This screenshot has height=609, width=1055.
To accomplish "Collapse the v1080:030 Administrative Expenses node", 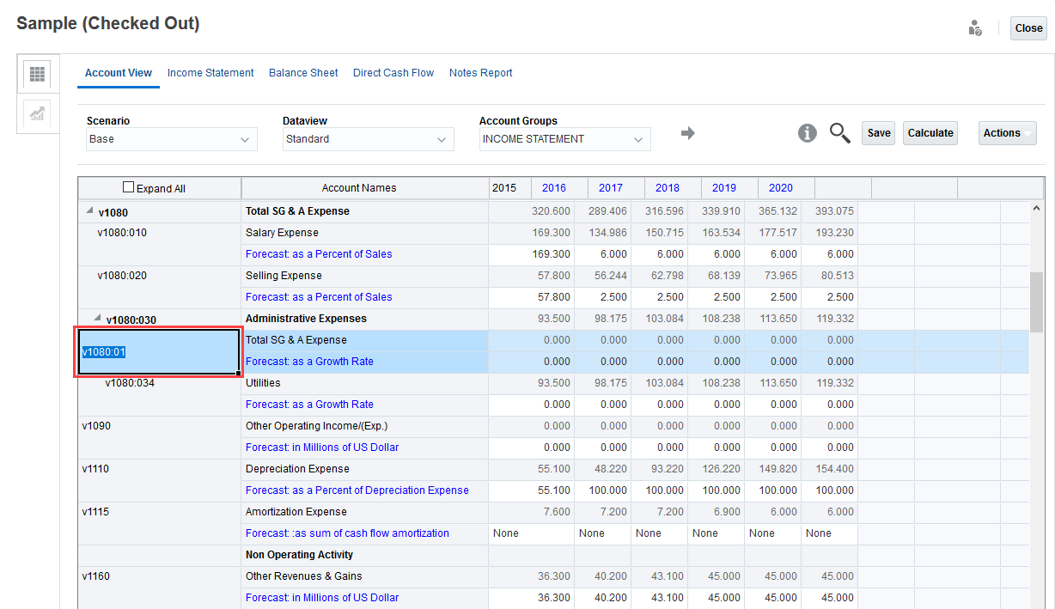I will 97,319.
